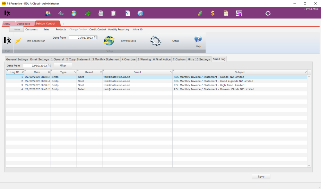Image resolution: width=321 pixels, height=189 pixels.
Task: Open the Sales ribbon tab
Action: click(46, 29)
